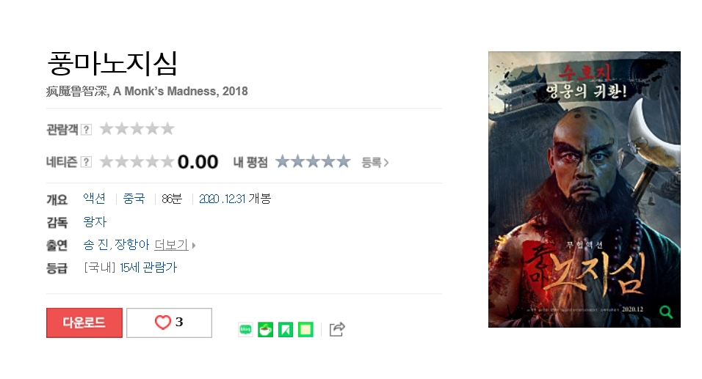This screenshot has width=702, height=379.
Task: Click the help icon next to 관람객
Action: (x=86, y=130)
